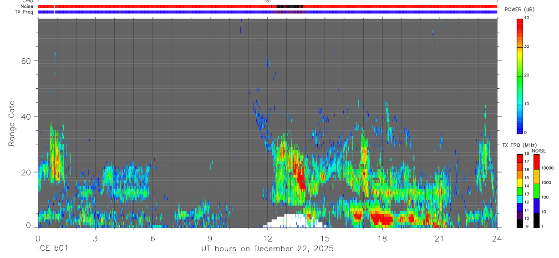The image size is (559, 258).
Task: Pick the green segment of the NOISE bar
Action: [537, 191]
